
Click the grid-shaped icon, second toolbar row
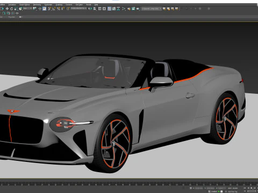click(x=12, y=13)
